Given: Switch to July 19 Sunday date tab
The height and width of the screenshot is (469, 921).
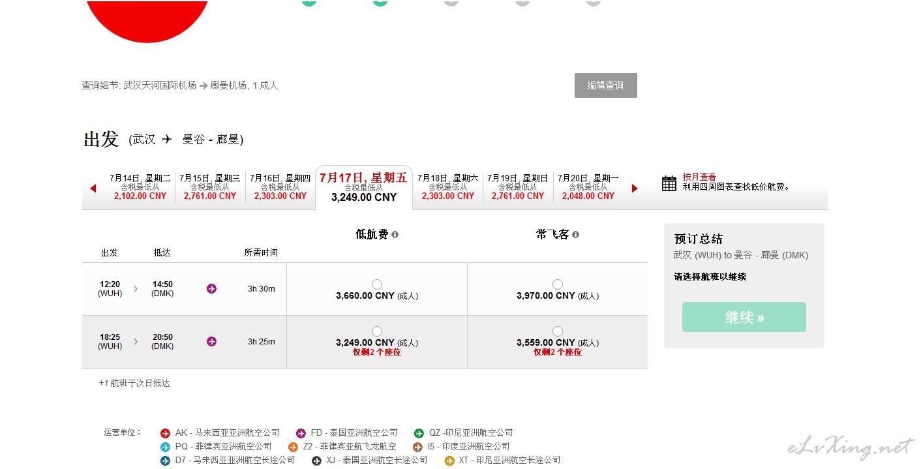Looking at the screenshot, I should tap(518, 187).
